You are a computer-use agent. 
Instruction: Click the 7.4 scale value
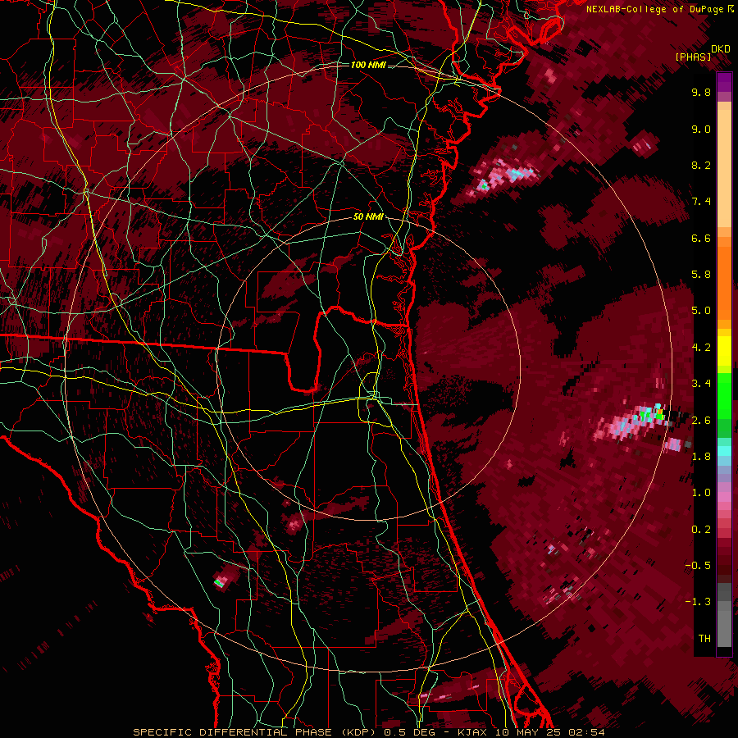coord(701,202)
